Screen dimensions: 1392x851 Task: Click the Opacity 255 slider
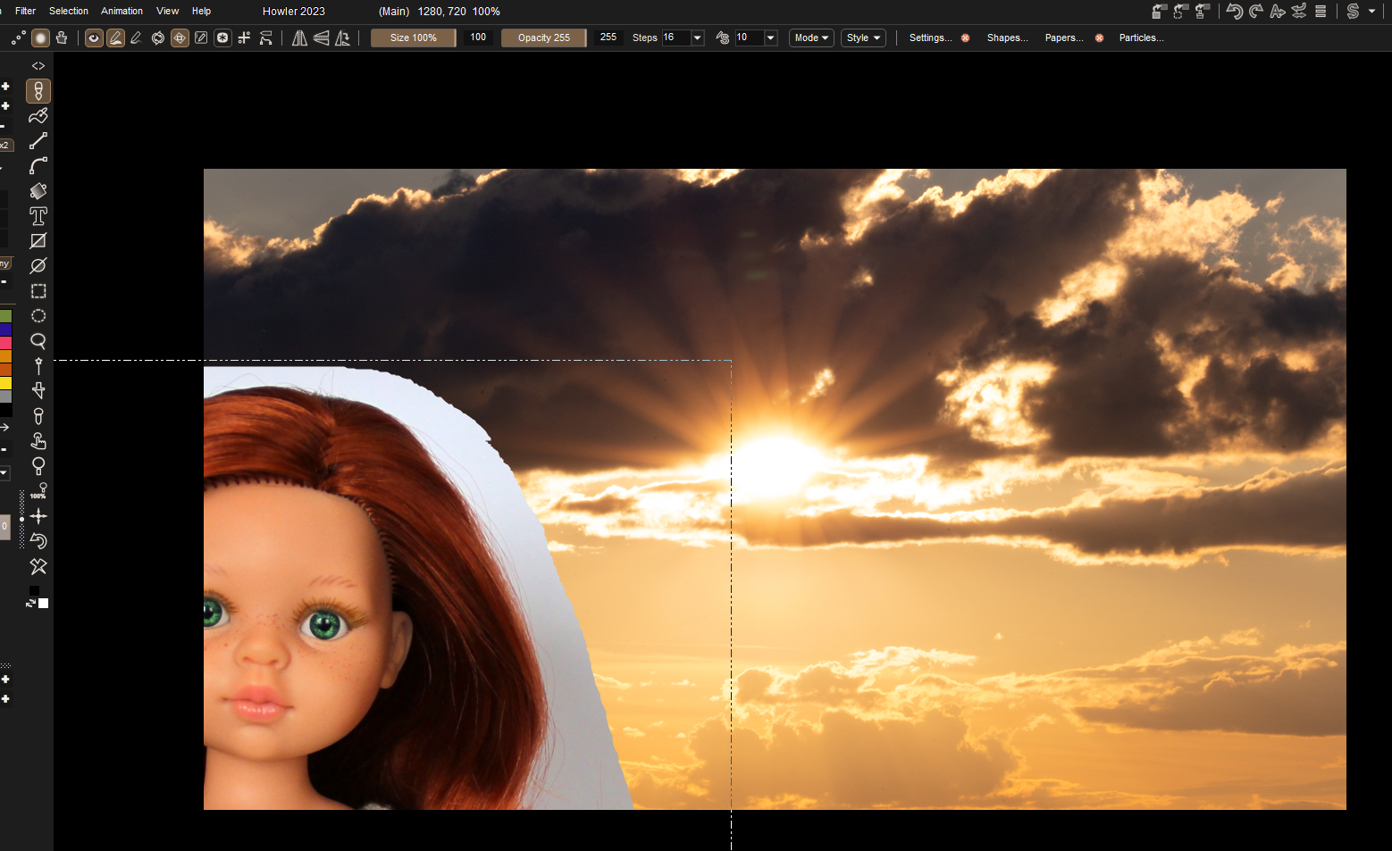click(543, 38)
